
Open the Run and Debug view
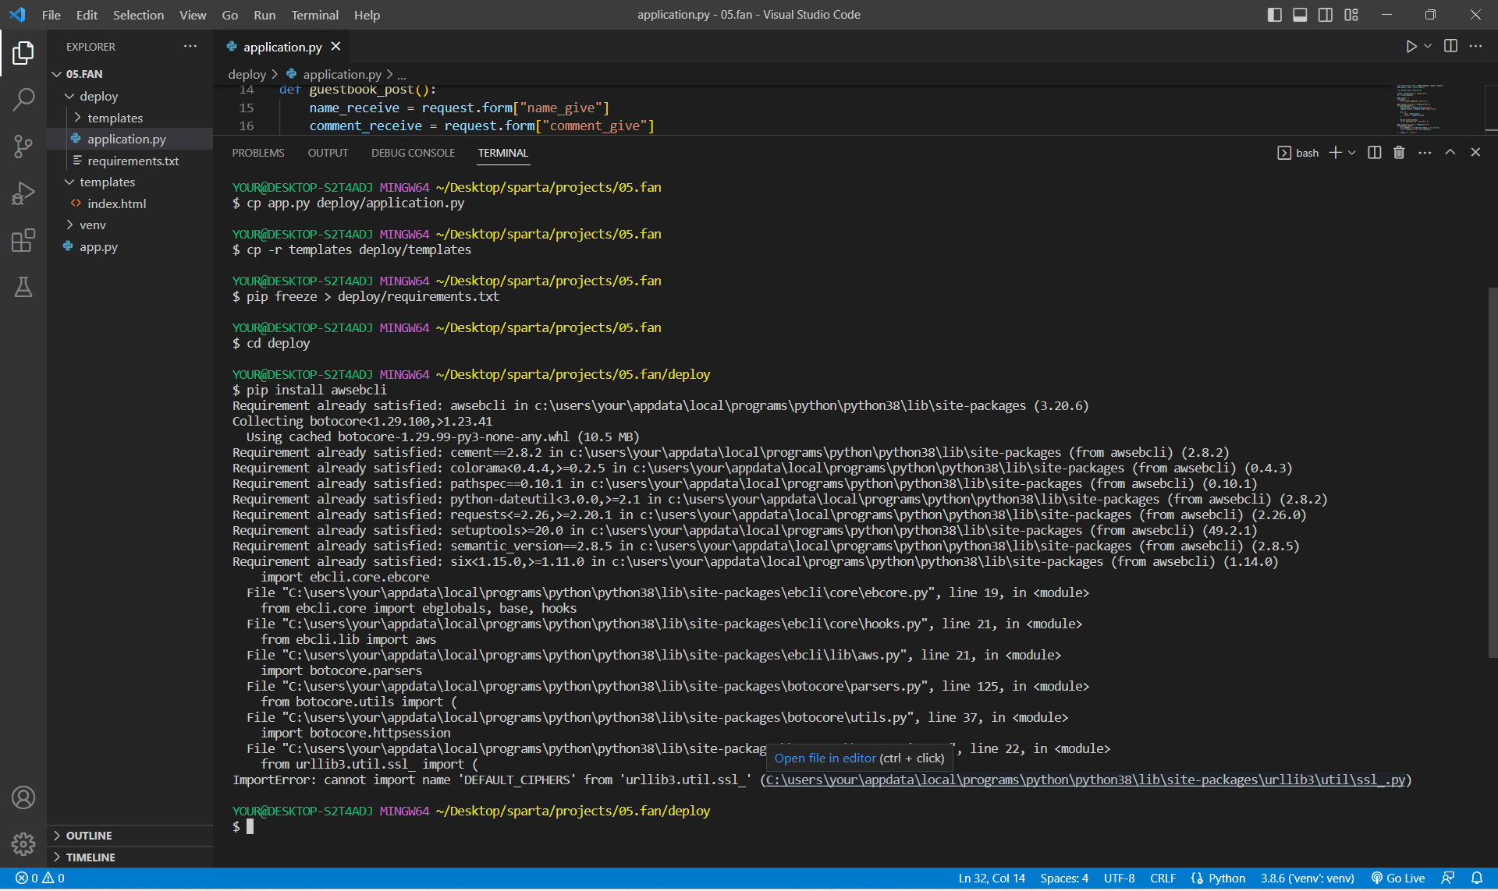(23, 193)
